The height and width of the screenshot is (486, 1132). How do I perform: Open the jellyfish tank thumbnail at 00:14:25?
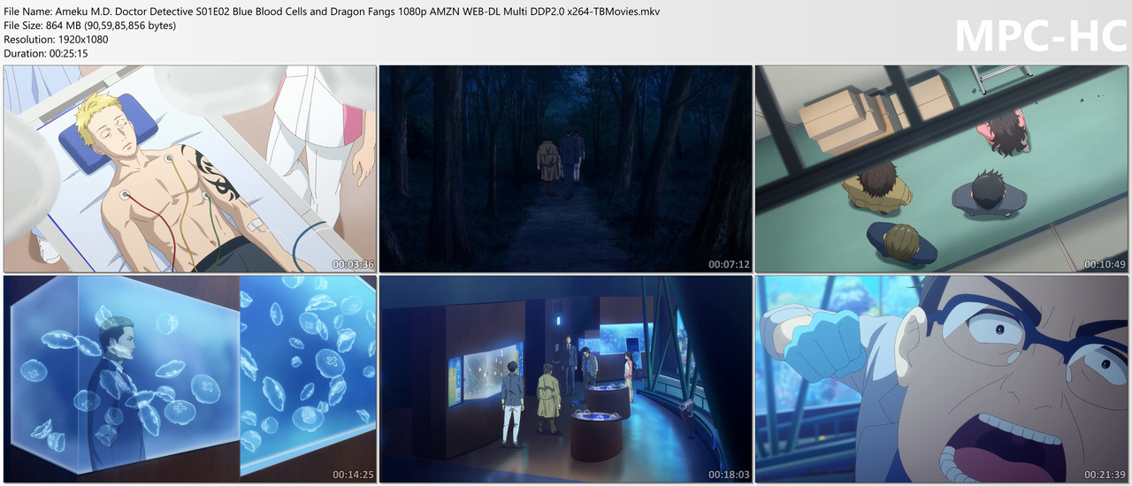190,379
